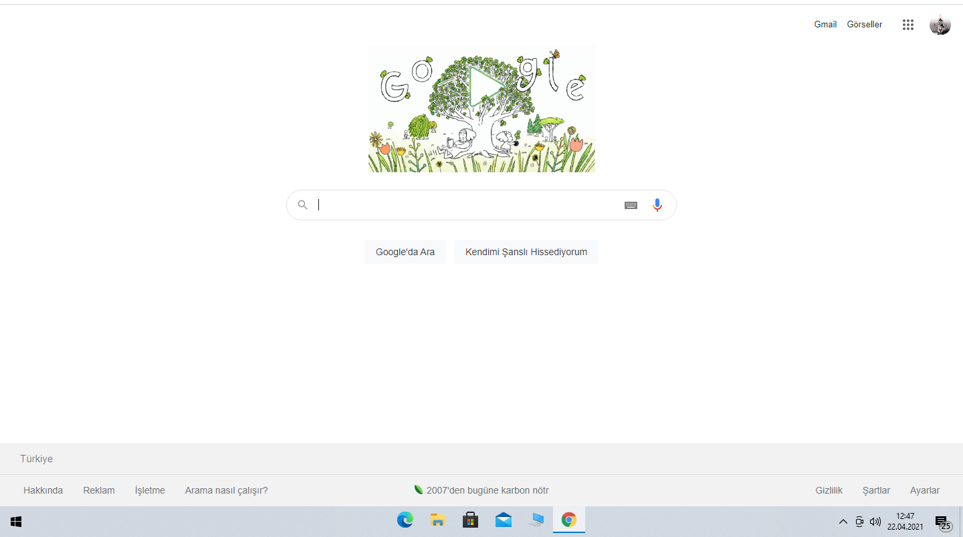
Task: Open the laptop-icon app on the taskbar
Action: coord(536,520)
